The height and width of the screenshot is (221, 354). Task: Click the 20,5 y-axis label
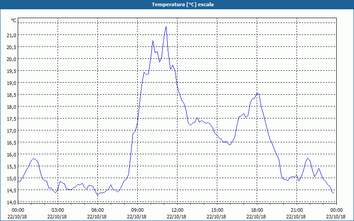coord(12,47)
